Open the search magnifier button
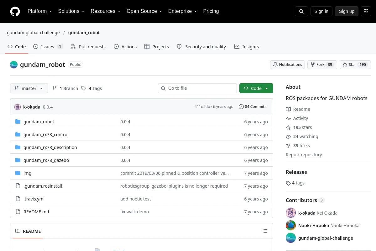The width and height of the screenshot is (376, 251). (301, 11)
